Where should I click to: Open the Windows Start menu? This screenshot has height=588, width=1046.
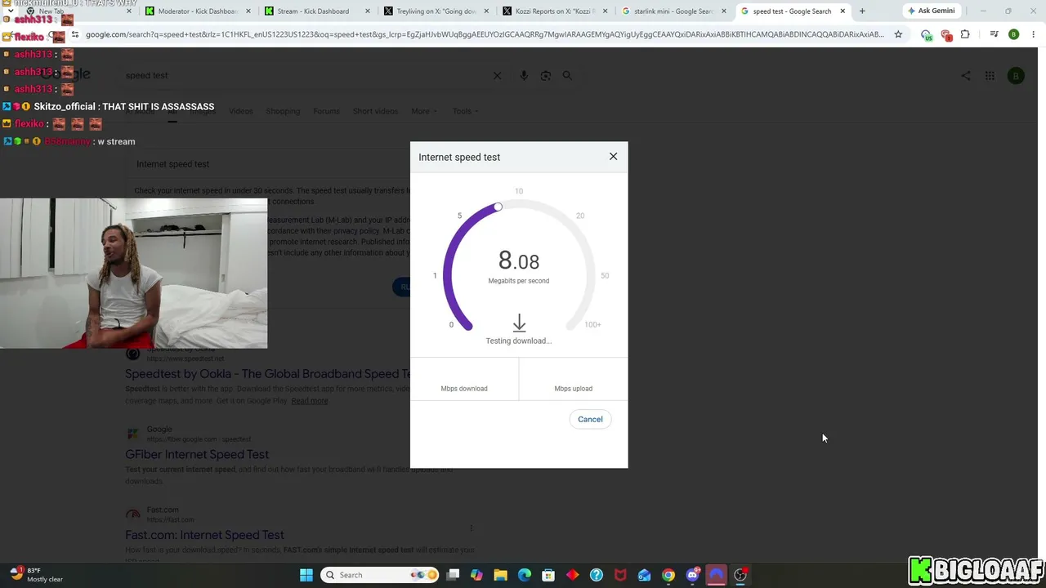pos(306,575)
